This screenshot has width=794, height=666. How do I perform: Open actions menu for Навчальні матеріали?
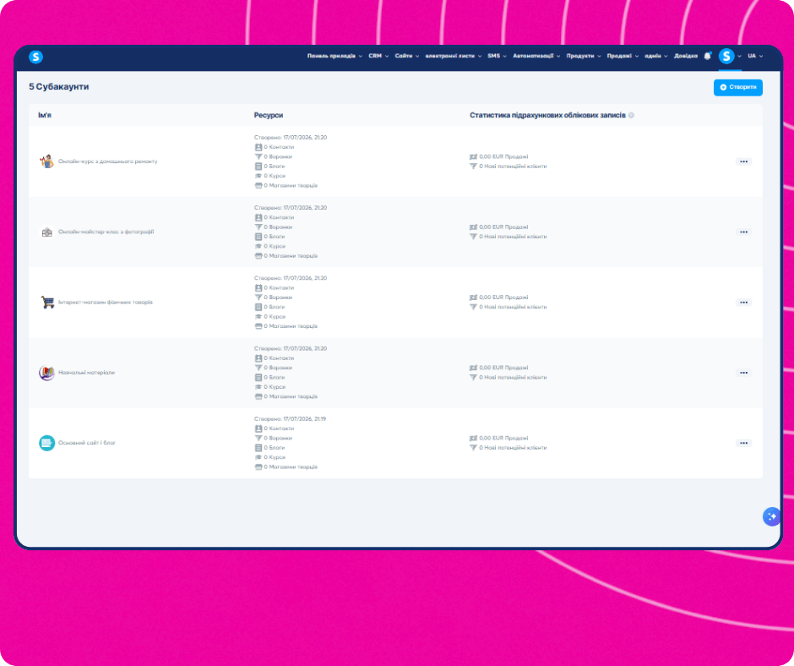(x=743, y=373)
